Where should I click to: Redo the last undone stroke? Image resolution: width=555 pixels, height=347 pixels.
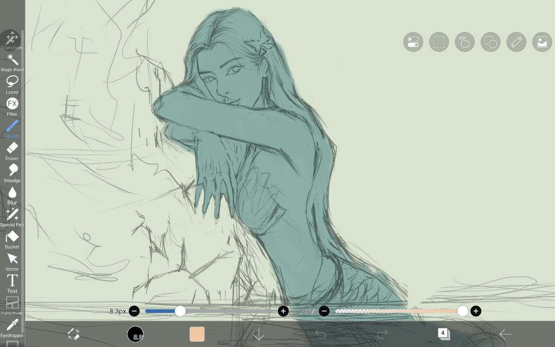(x=382, y=334)
